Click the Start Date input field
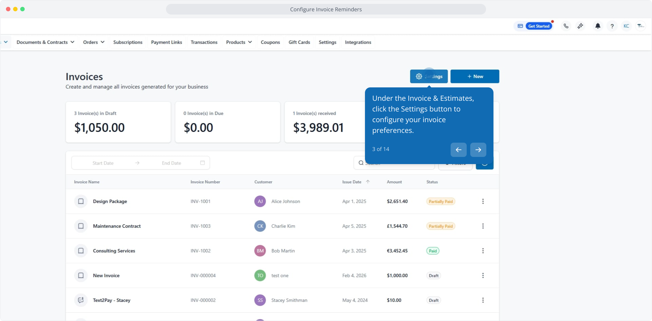The width and height of the screenshot is (652, 321). pyautogui.click(x=103, y=163)
